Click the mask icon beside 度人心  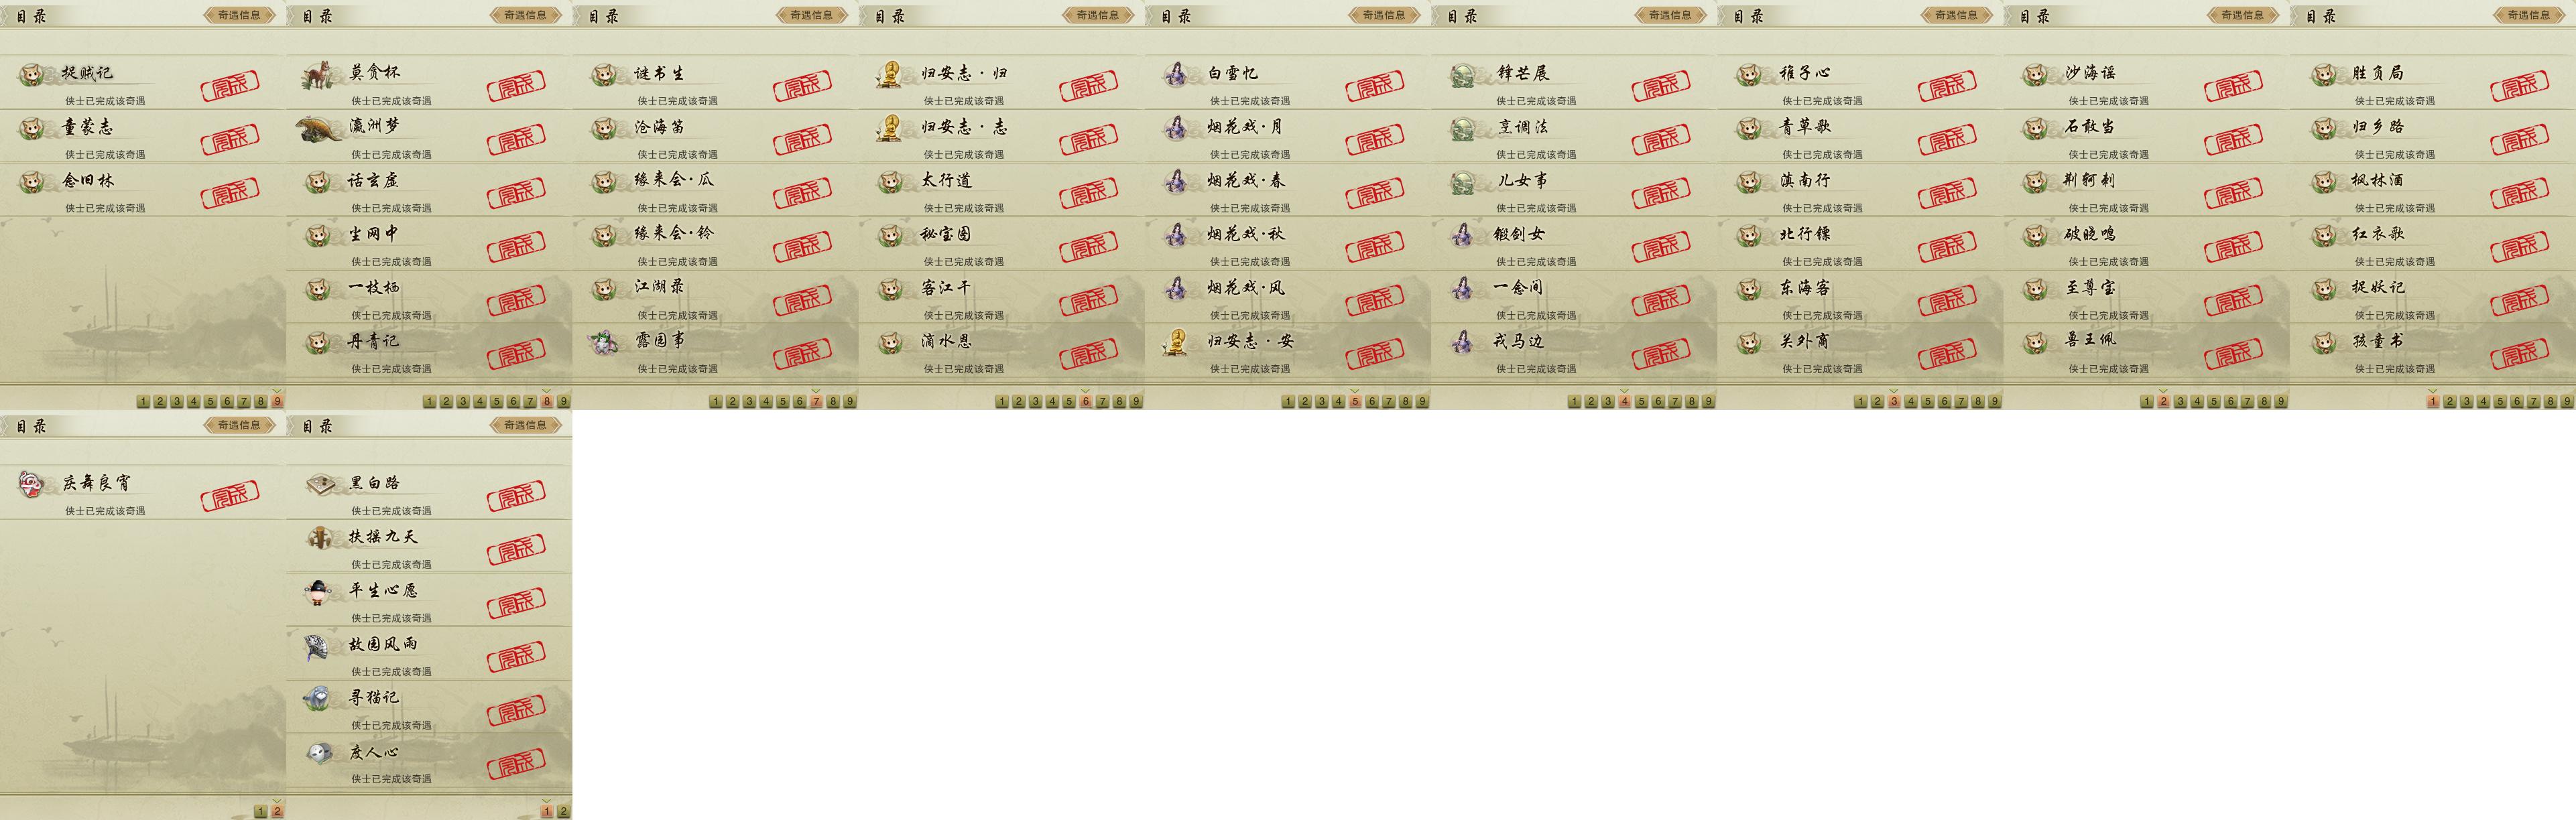[318, 753]
